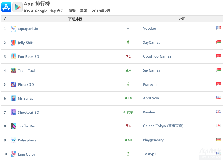Image resolution: width=224 pixels, height=162 pixels.
Task: Open the Voodoo company link
Action: 149,28
